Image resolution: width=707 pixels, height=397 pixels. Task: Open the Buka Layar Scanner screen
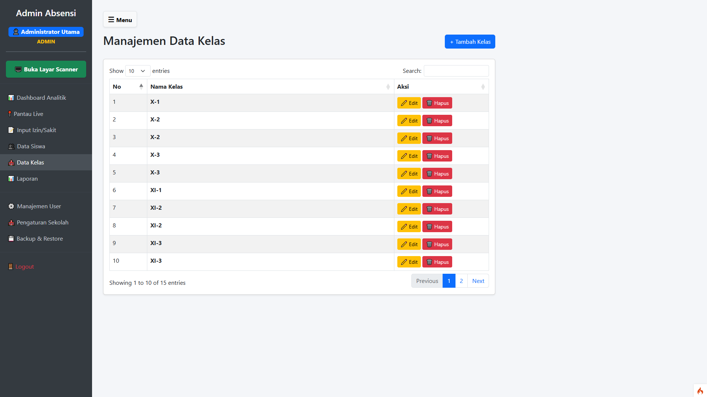(46, 69)
